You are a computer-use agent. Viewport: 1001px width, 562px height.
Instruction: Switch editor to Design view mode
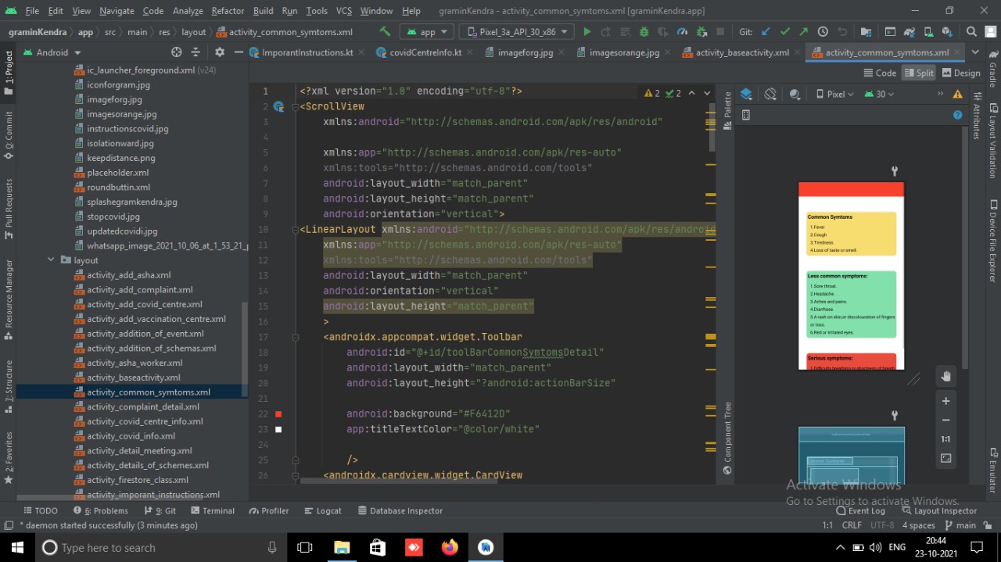(x=961, y=73)
